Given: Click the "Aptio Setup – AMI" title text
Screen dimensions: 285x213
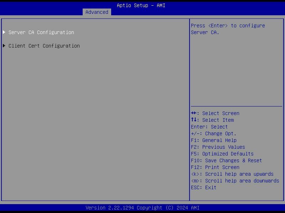Looking at the screenshot, I should [x=141, y=5].
